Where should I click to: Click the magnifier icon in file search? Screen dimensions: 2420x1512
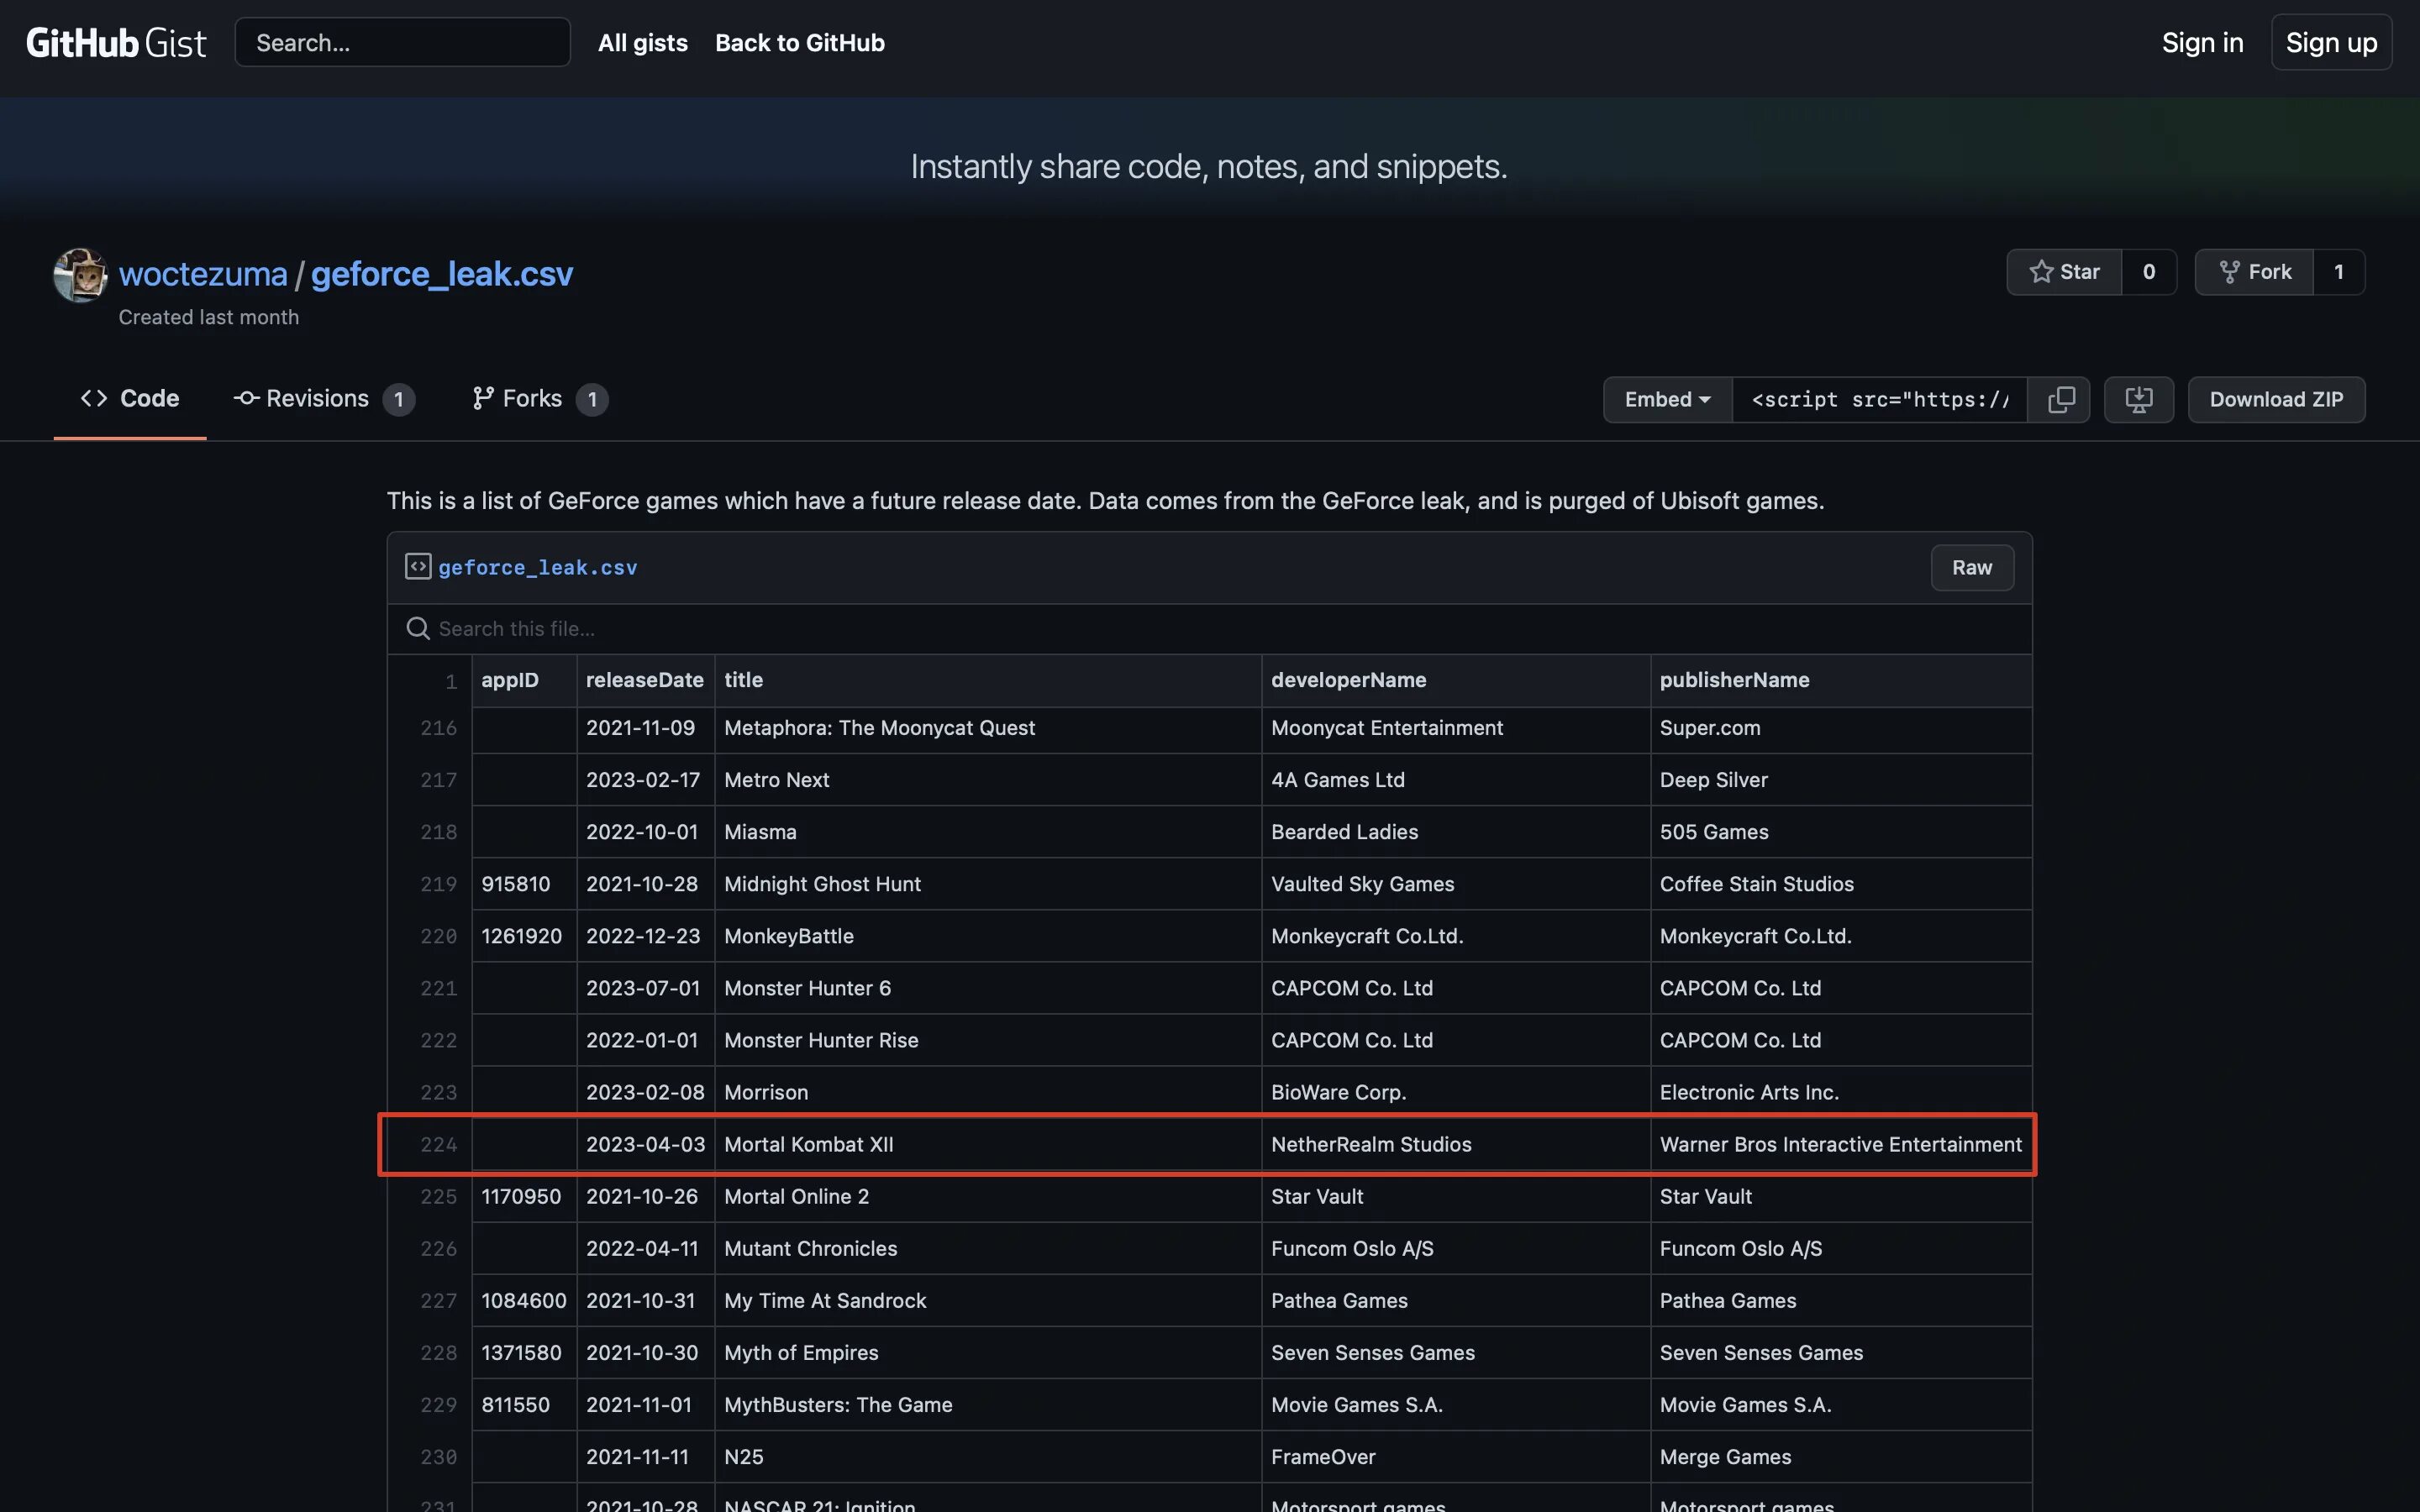tap(417, 628)
